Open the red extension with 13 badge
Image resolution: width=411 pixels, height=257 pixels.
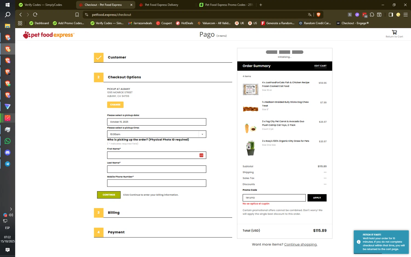364,15
